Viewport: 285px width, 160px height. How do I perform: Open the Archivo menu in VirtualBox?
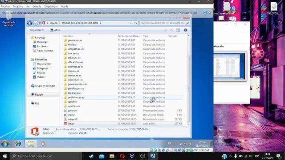point(5,6)
